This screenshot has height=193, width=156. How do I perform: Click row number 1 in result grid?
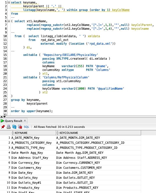9,138
